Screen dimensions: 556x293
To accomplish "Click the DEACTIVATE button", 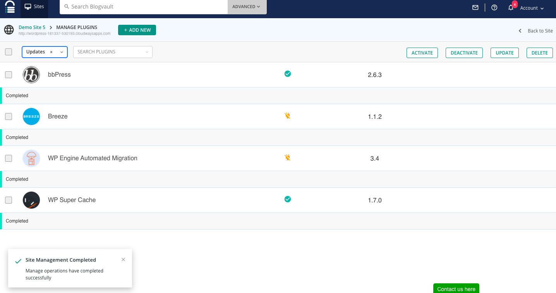I will 464,53.
